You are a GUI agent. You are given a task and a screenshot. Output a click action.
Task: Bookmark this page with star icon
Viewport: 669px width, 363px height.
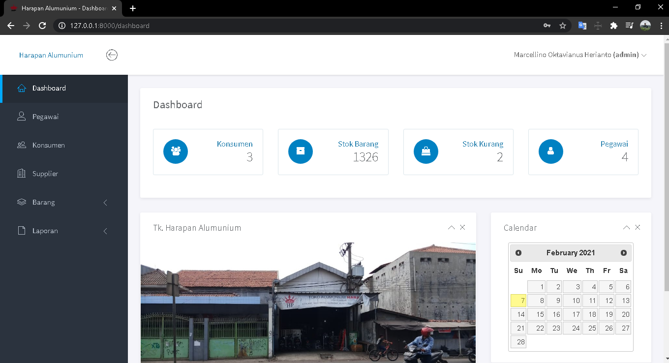(x=563, y=26)
